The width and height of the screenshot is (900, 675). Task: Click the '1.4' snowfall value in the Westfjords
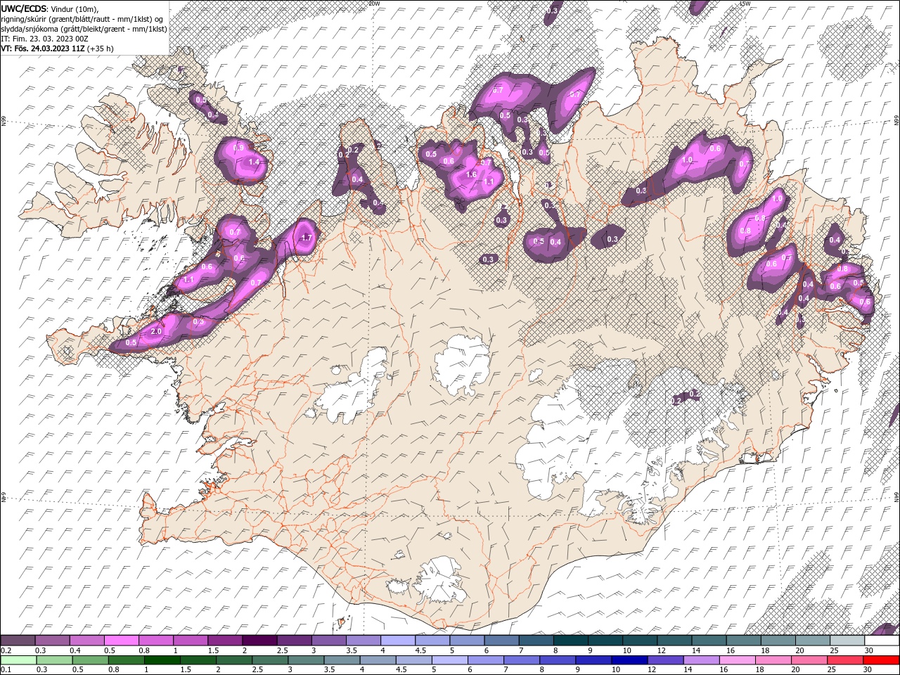point(254,162)
